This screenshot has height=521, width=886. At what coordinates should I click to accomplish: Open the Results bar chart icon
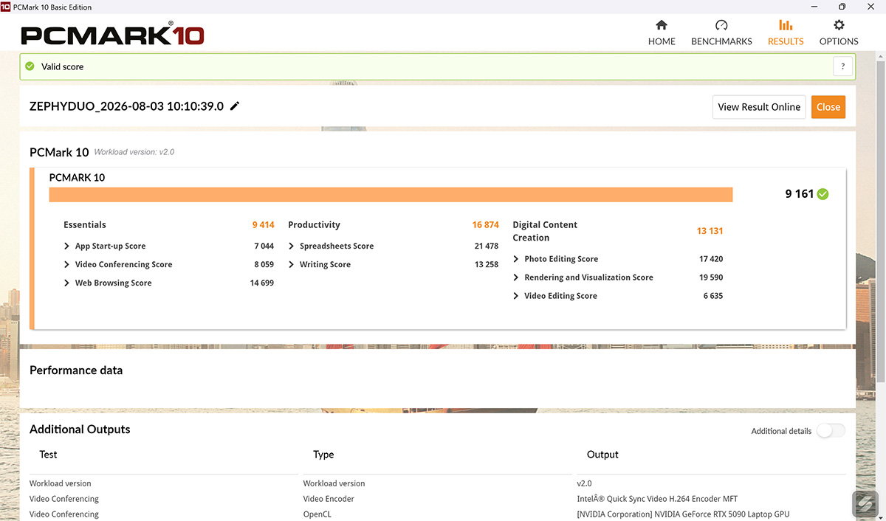click(786, 25)
